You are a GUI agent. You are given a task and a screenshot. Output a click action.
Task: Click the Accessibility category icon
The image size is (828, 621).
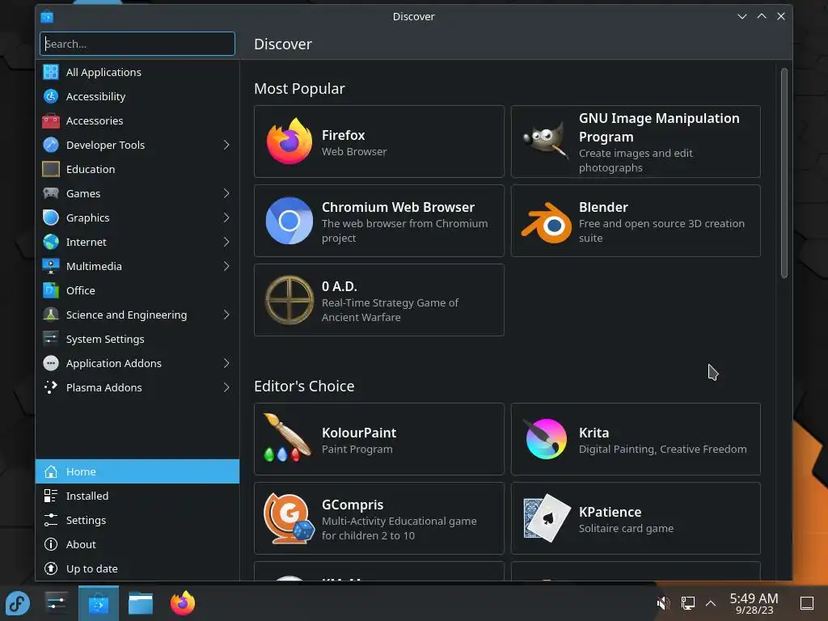[51, 96]
